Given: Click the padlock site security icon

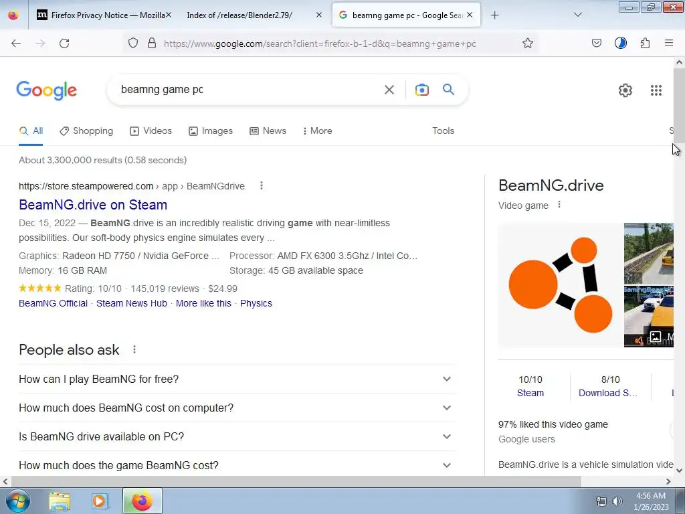Looking at the screenshot, I should click(152, 44).
